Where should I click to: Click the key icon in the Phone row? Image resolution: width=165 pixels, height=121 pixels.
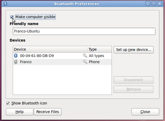tap(85, 62)
